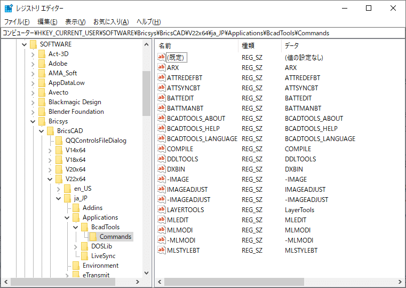
Task: Click the (既定) default value icon
Action: [161, 57]
